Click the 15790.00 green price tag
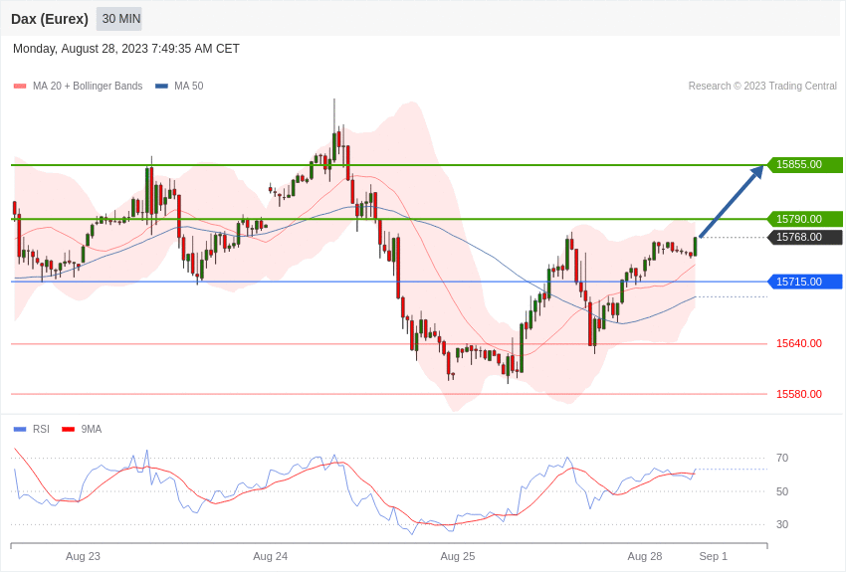The width and height of the screenshot is (846, 573). [804, 219]
